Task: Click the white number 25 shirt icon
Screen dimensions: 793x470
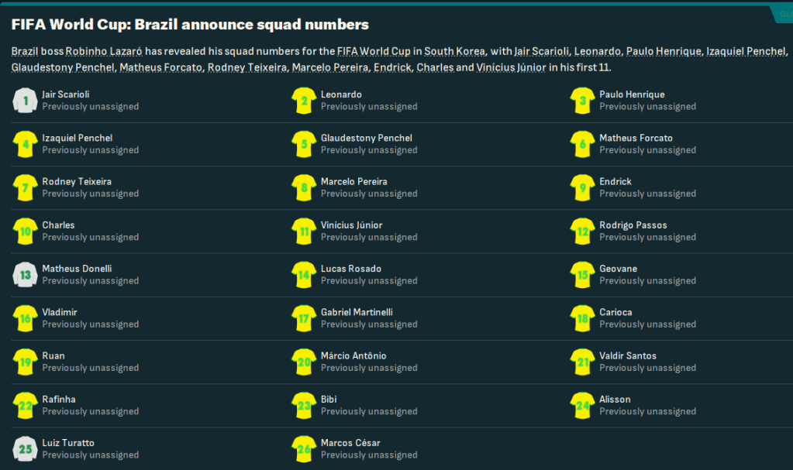Action: tap(25, 449)
